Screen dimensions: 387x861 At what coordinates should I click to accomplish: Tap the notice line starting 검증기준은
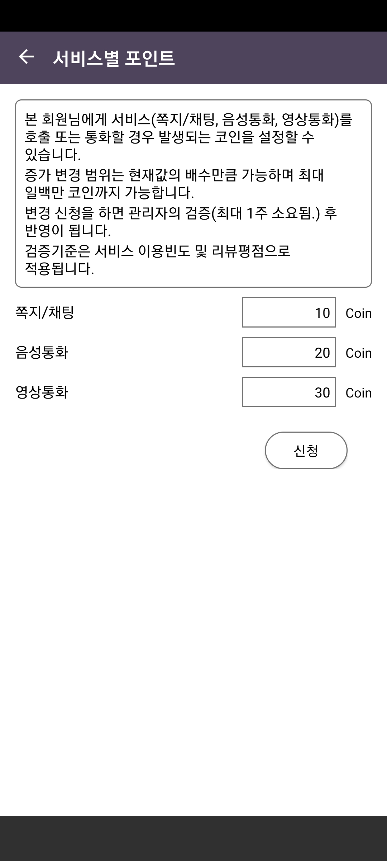(158, 260)
